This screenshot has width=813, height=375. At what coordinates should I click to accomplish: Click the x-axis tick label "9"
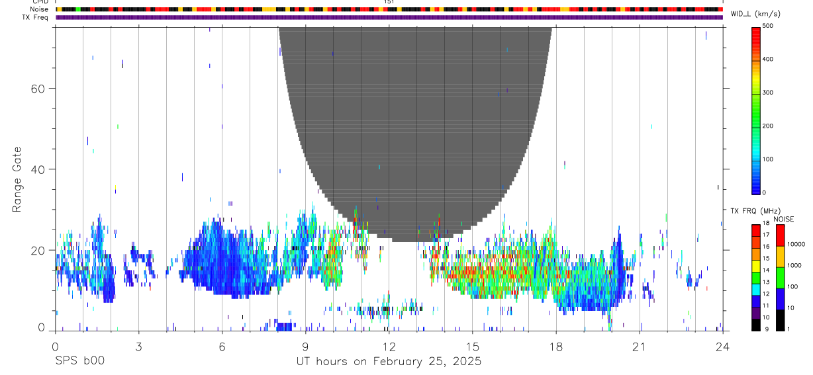pyautogui.click(x=305, y=346)
